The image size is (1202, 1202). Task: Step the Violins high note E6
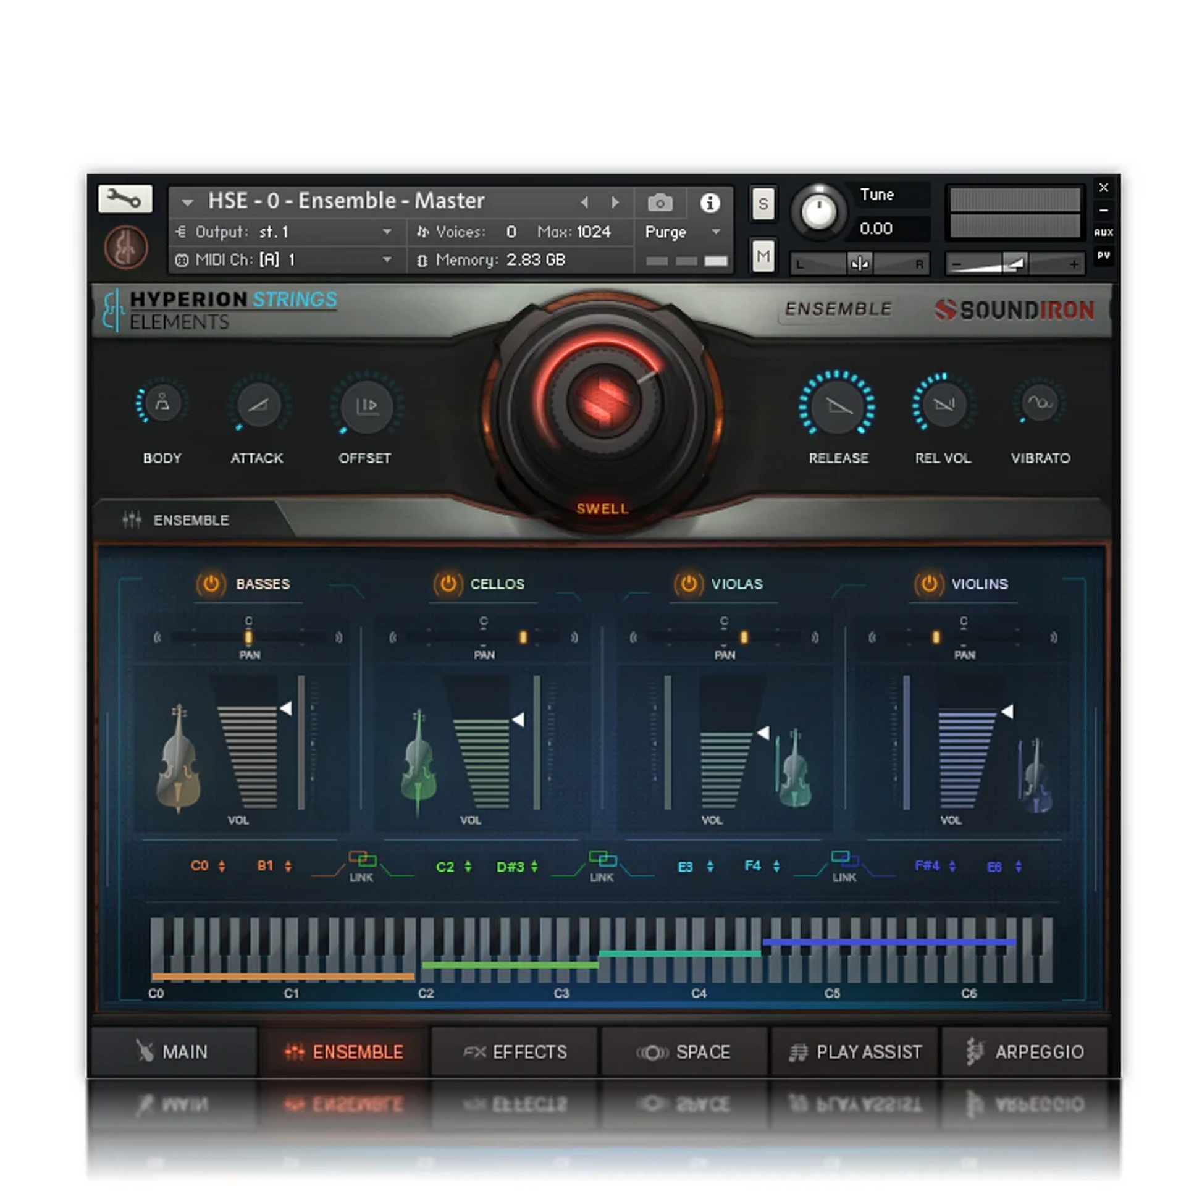coord(1018,866)
